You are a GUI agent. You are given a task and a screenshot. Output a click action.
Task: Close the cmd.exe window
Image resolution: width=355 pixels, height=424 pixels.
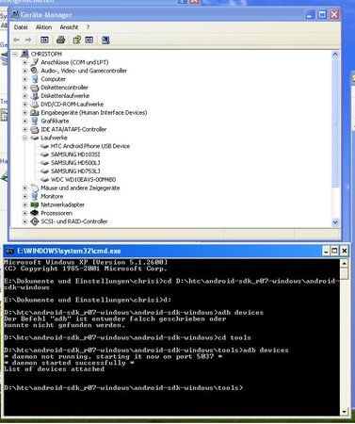pos(344,251)
